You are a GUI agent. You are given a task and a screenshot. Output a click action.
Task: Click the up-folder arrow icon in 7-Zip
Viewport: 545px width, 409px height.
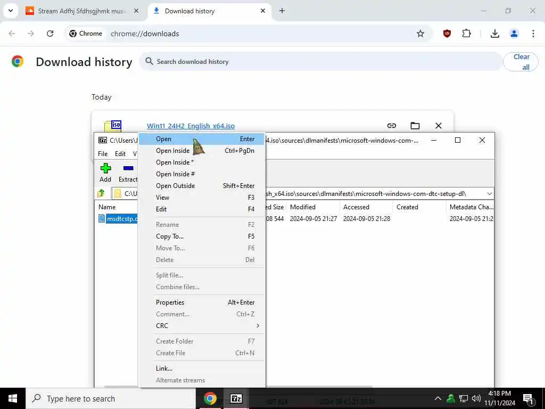101,193
